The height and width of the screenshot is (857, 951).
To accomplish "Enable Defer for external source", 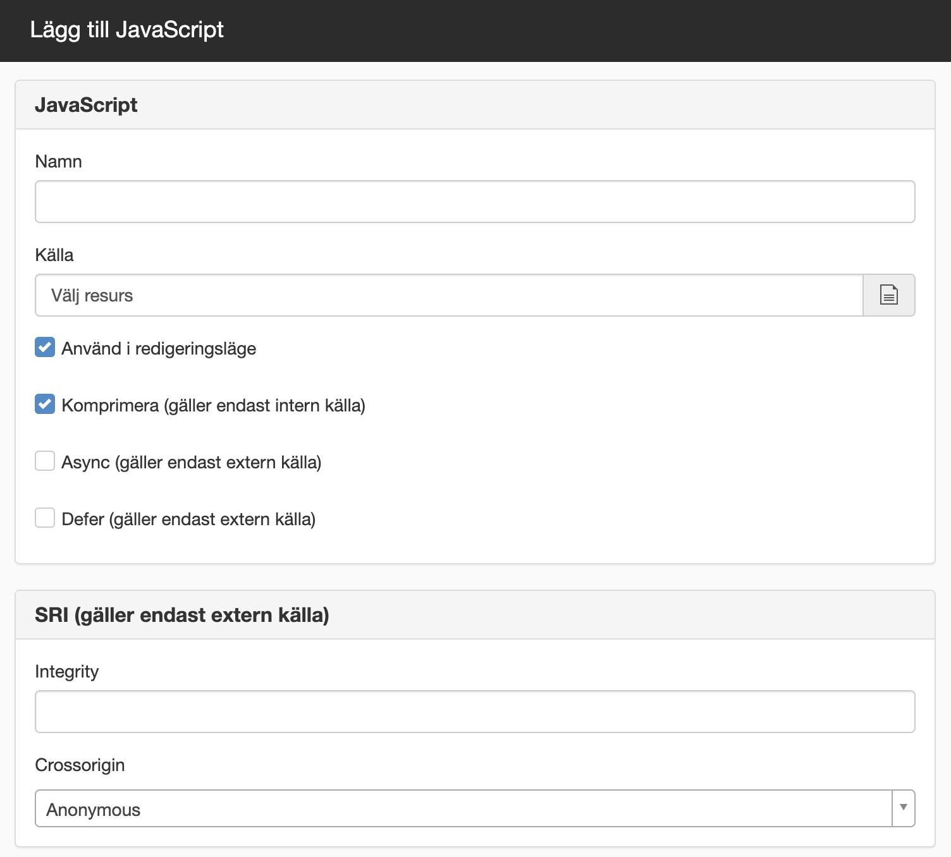I will click(45, 518).
